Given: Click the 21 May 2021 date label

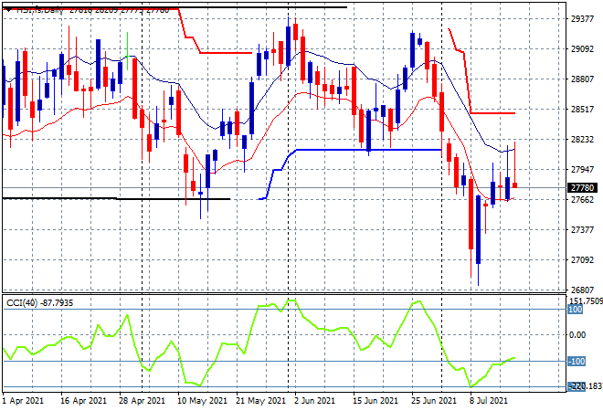Looking at the screenshot, I should click(x=260, y=401).
